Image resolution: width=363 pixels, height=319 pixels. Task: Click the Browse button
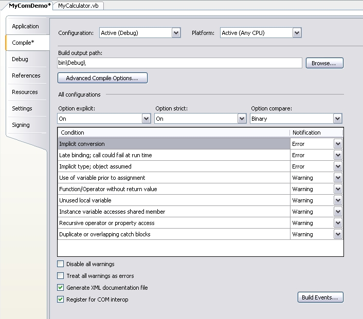[324, 63]
